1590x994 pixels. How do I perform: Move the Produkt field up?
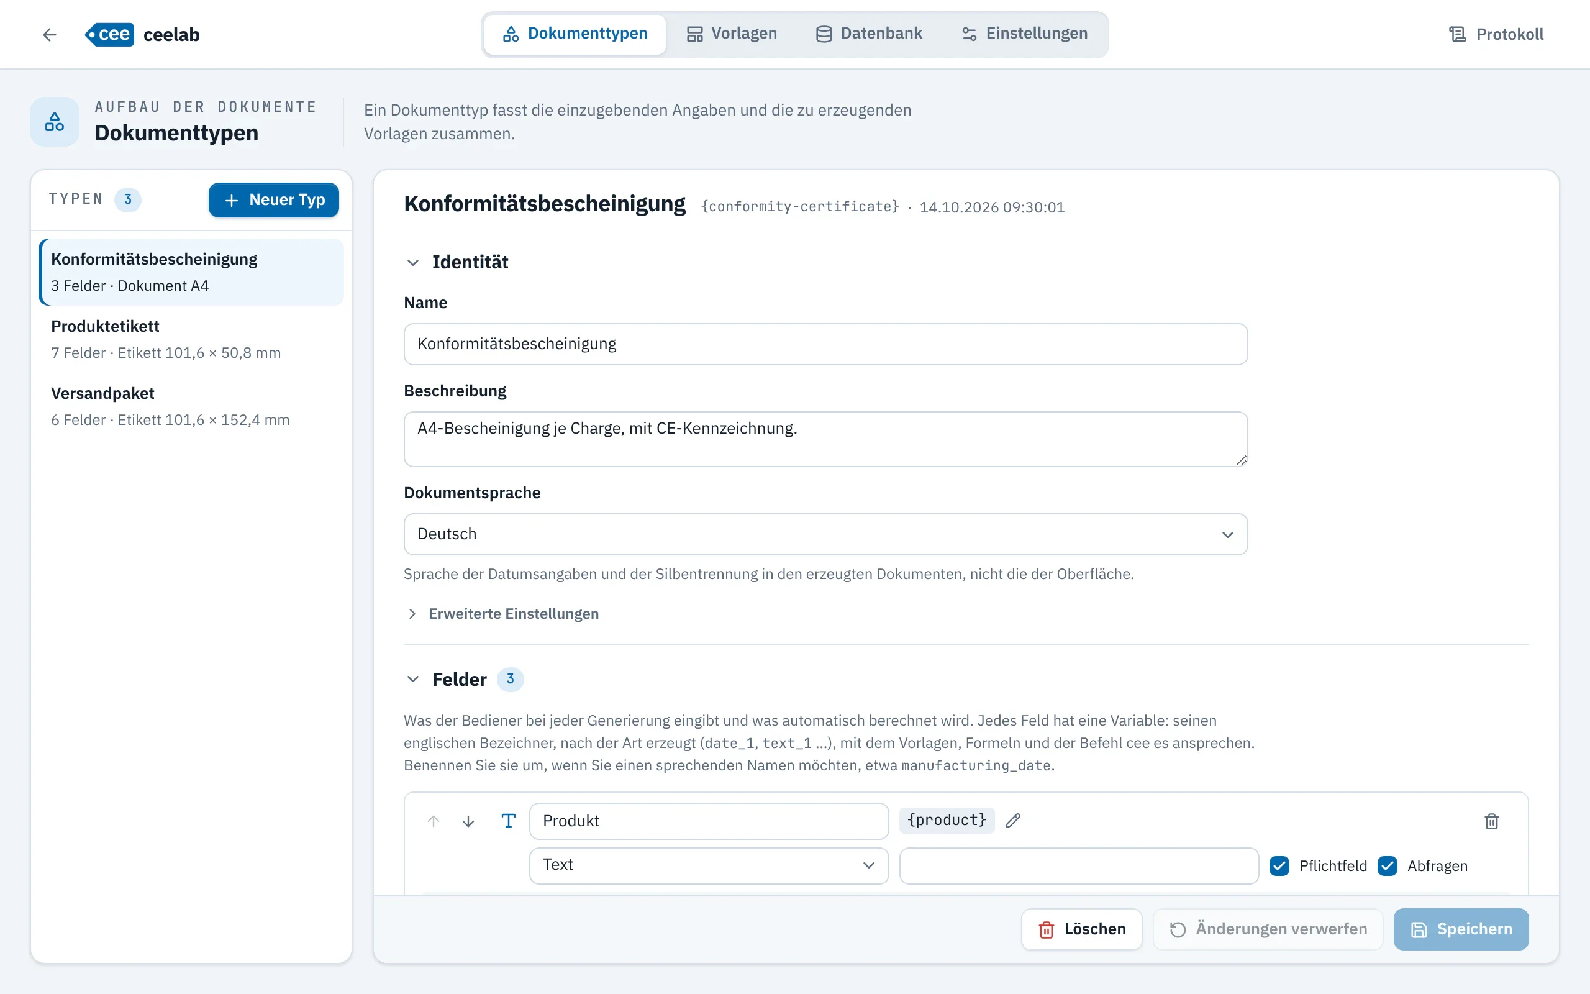(x=433, y=821)
